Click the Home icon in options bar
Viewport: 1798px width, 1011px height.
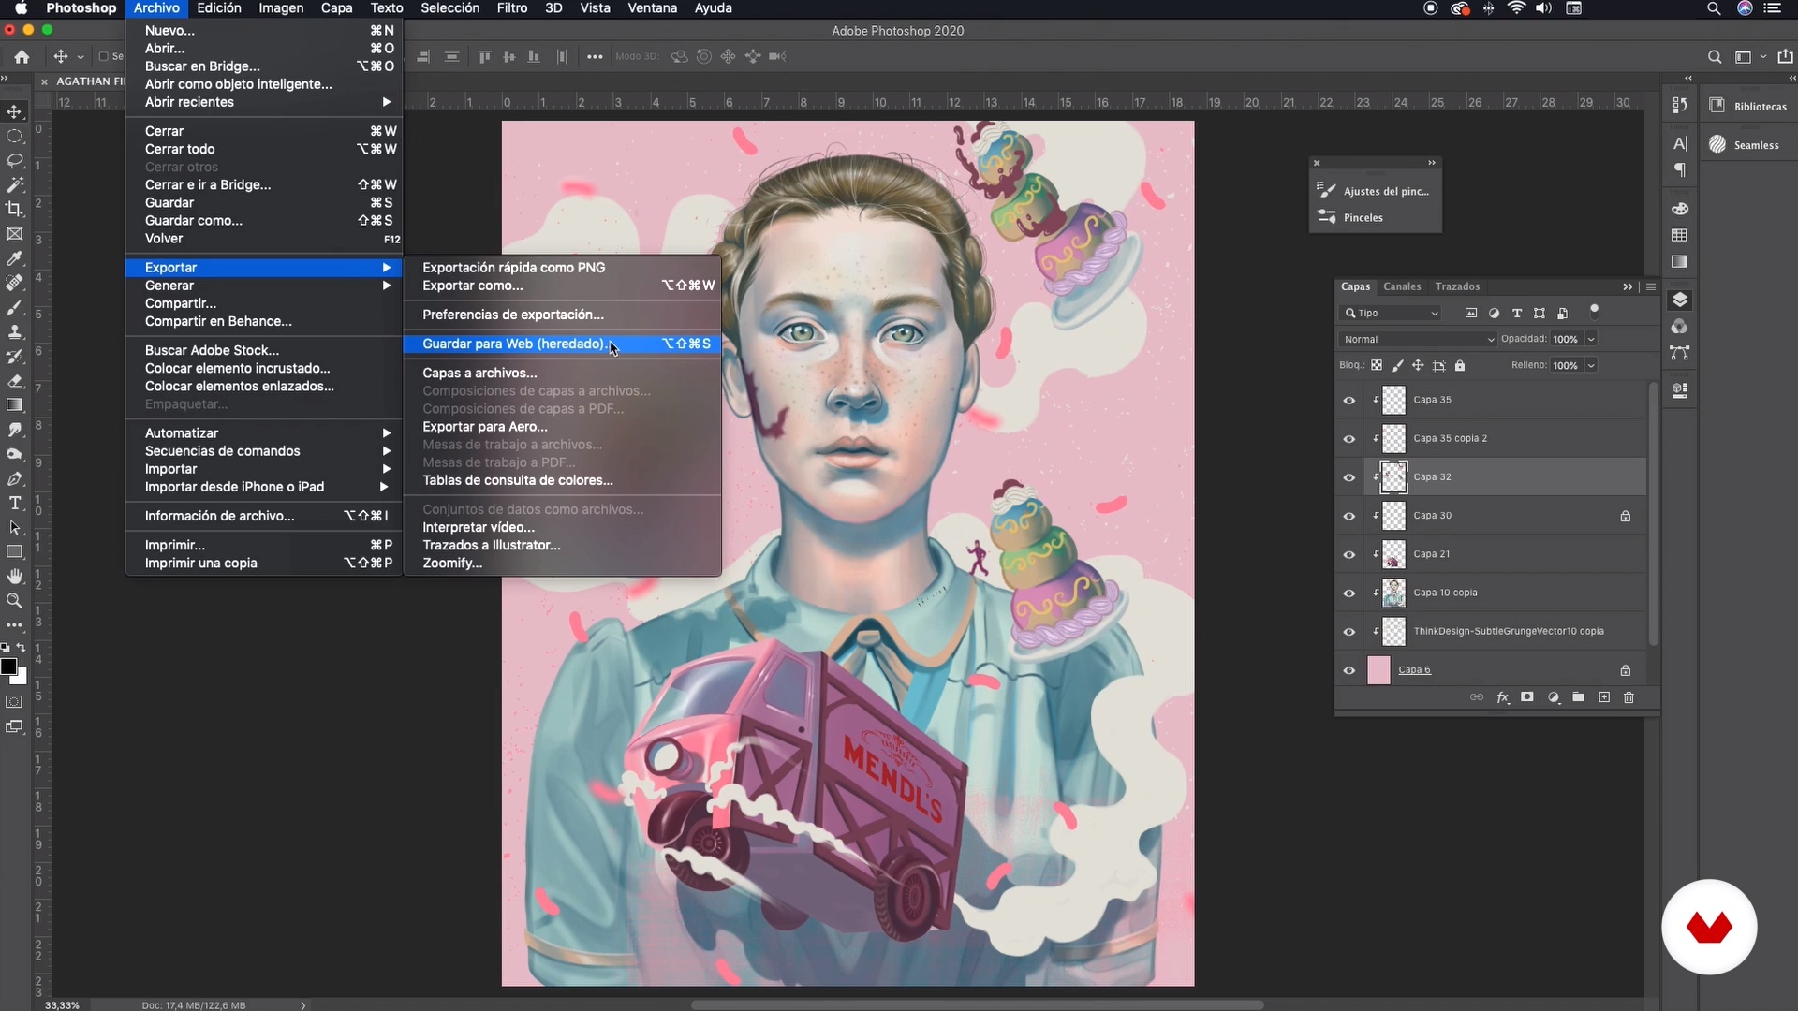point(22,56)
